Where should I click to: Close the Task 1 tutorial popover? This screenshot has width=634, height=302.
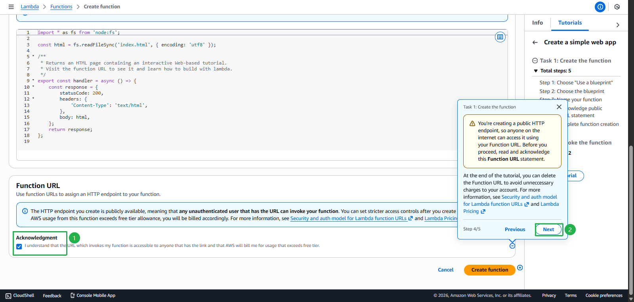(559, 107)
